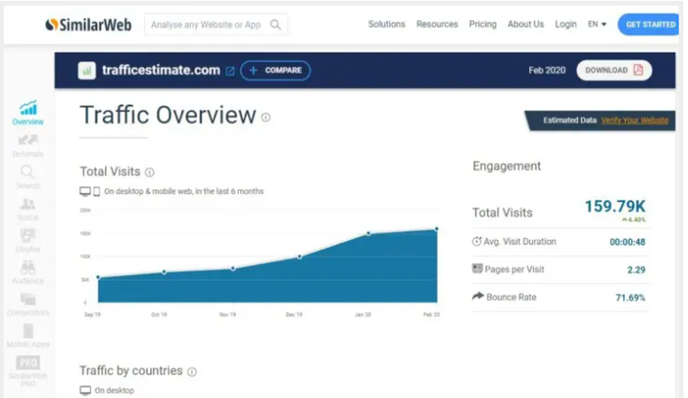Click the 00:00:48 duration value
The image size is (688, 398).
[628, 242]
